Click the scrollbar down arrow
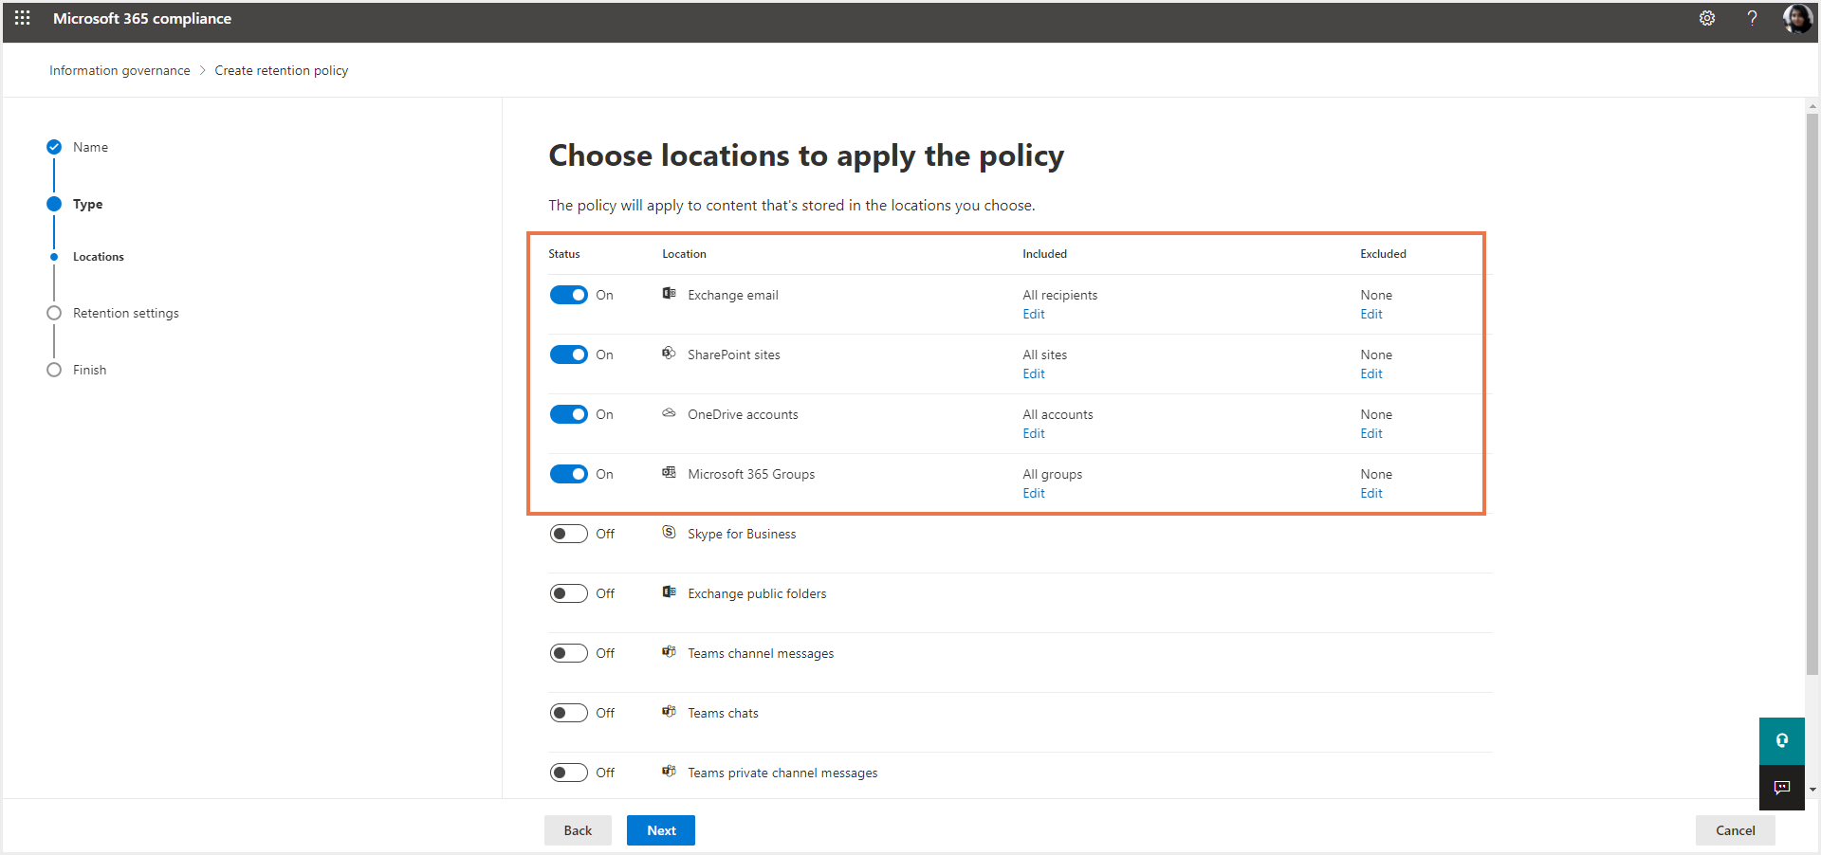Image resolution: width=1821 pixels, height=855 pixels. tap(1812, 790)
